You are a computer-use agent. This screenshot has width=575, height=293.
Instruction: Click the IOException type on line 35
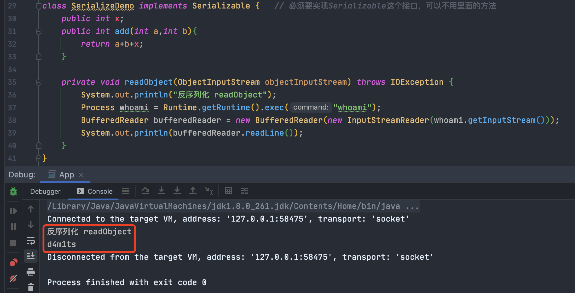click(417, 82)
